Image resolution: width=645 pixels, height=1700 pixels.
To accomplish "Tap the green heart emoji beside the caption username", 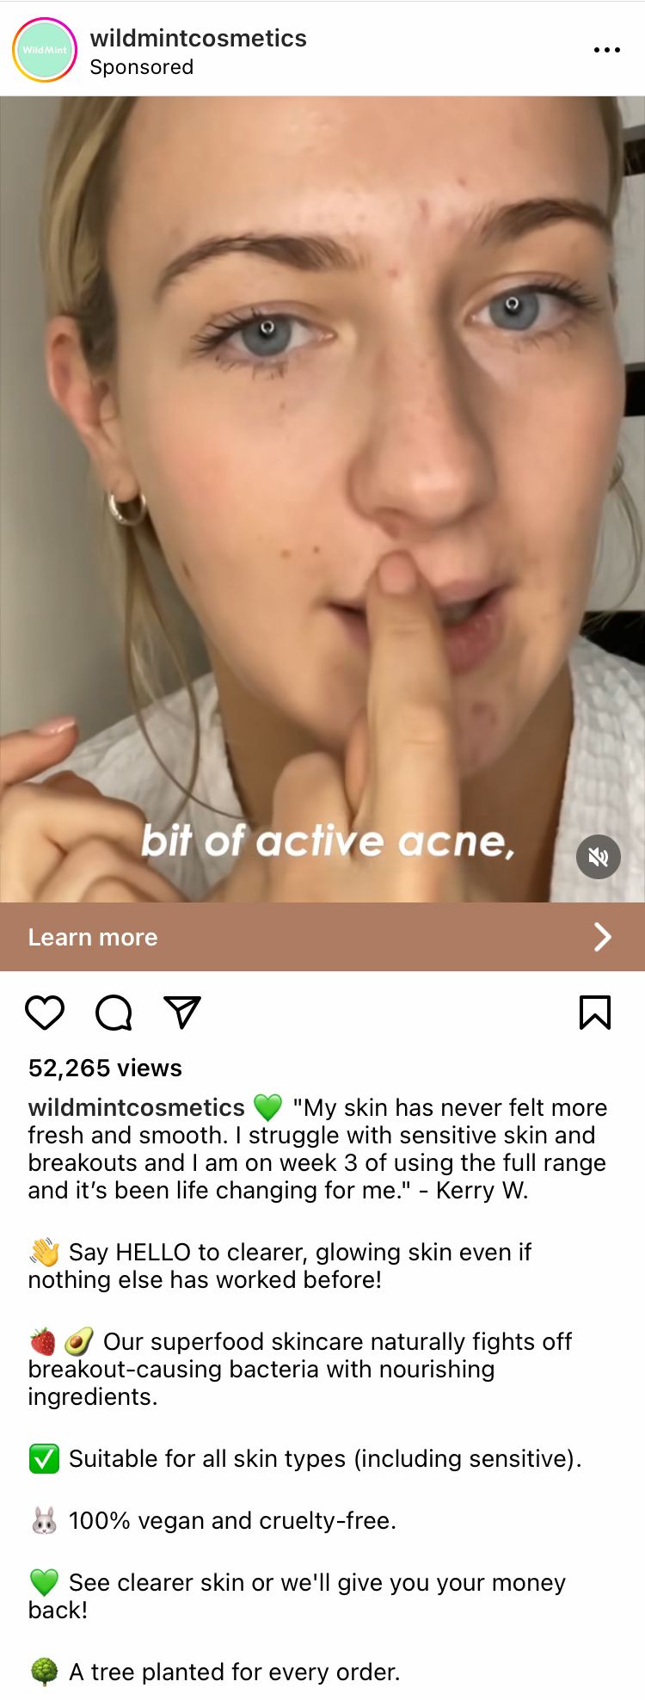I will point(268,1107).
